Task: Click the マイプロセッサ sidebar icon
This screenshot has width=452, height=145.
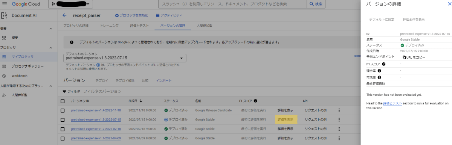Action: 4,57
